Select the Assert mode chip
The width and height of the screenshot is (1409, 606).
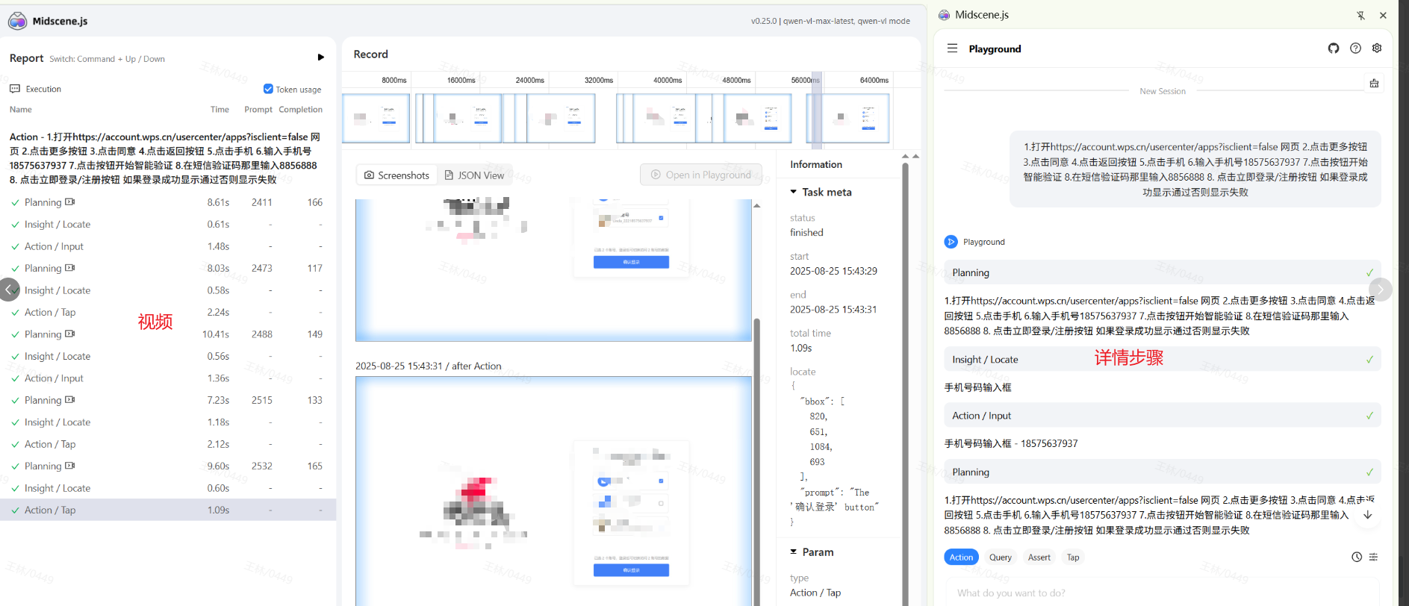1039,557
